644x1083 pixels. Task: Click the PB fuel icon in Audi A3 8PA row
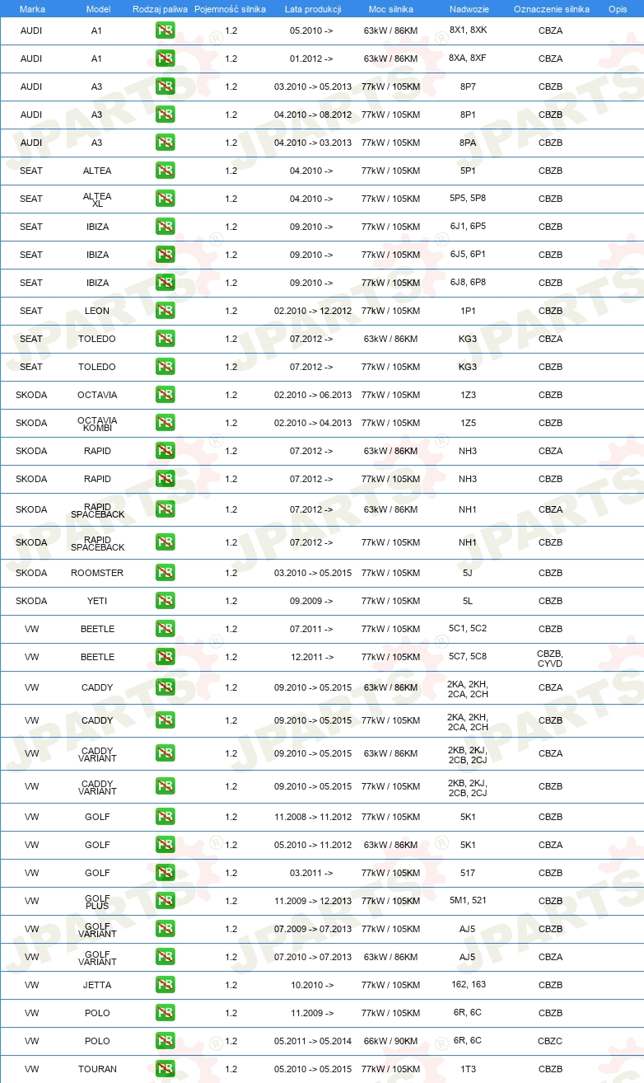point(165,143)
